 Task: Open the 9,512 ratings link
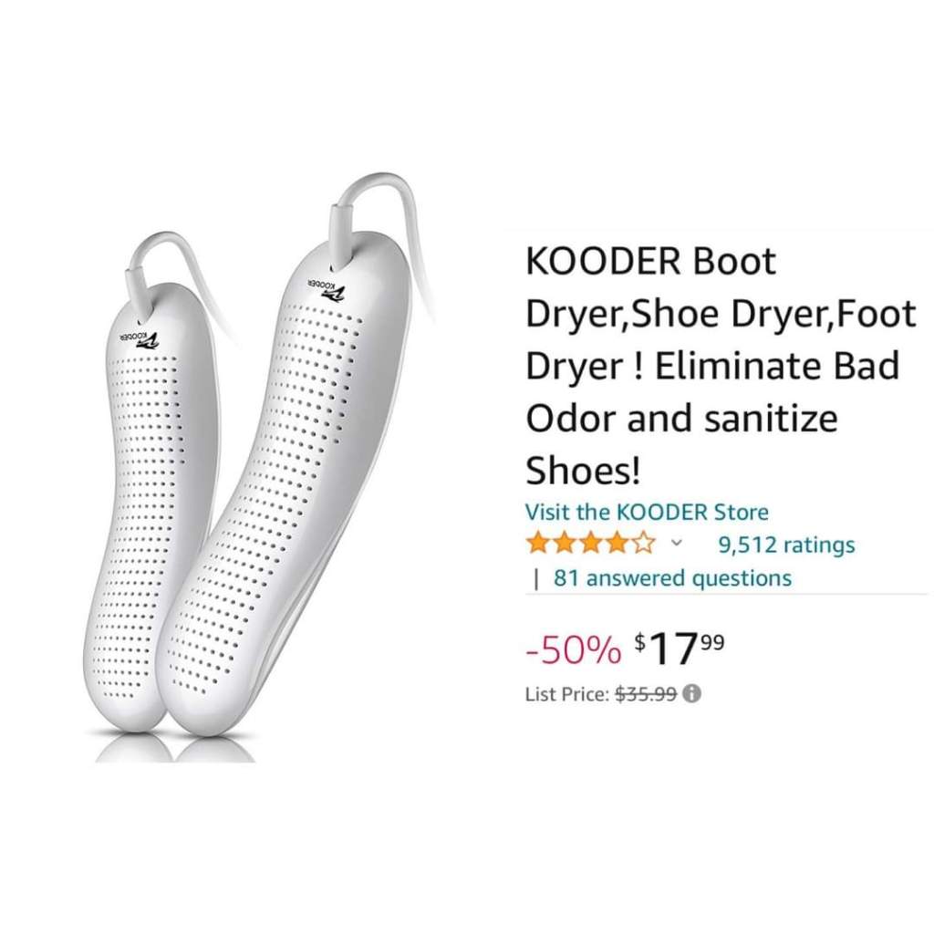coord(786,545)
